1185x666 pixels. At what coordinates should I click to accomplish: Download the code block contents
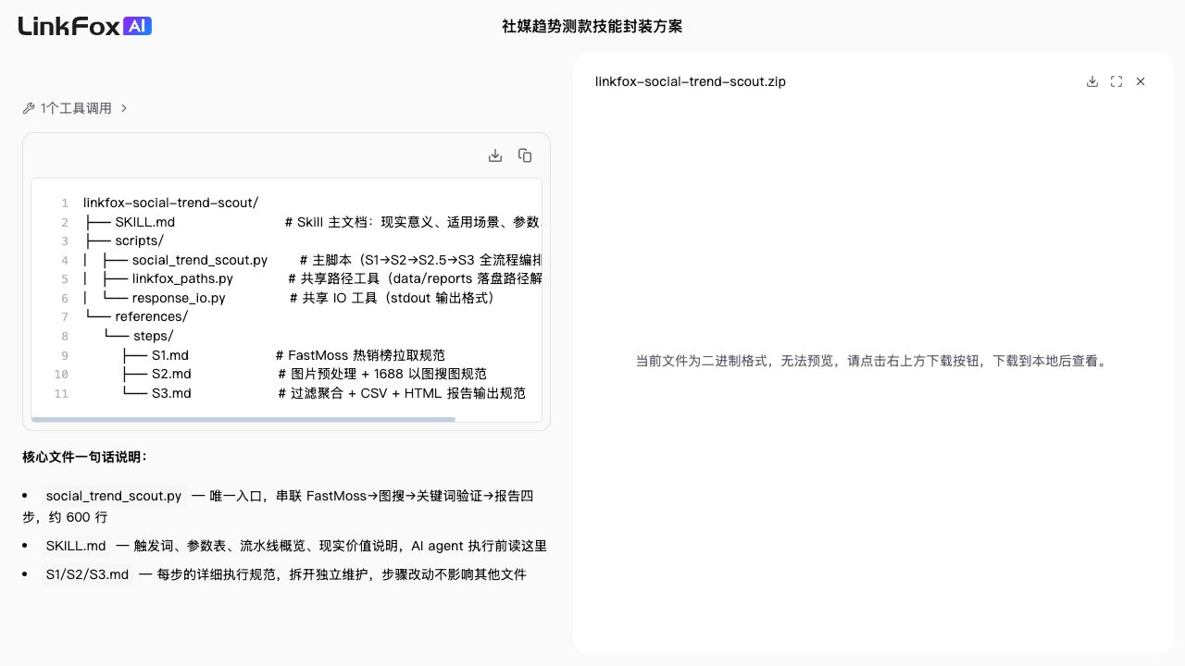point(495,155)
